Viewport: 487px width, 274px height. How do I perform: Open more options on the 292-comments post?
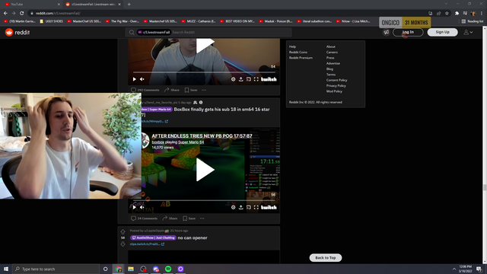pyautogui.click(x=204, y=90)
